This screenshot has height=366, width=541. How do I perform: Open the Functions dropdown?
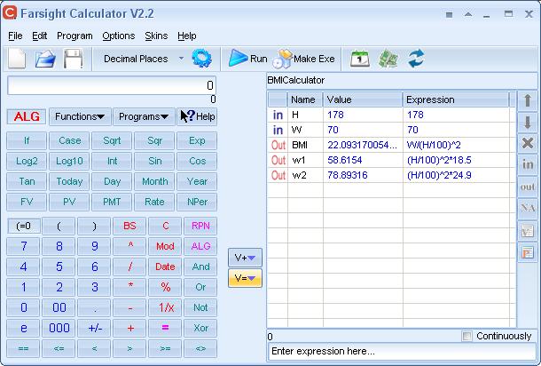pyautogui.click(x=80, y=116)
